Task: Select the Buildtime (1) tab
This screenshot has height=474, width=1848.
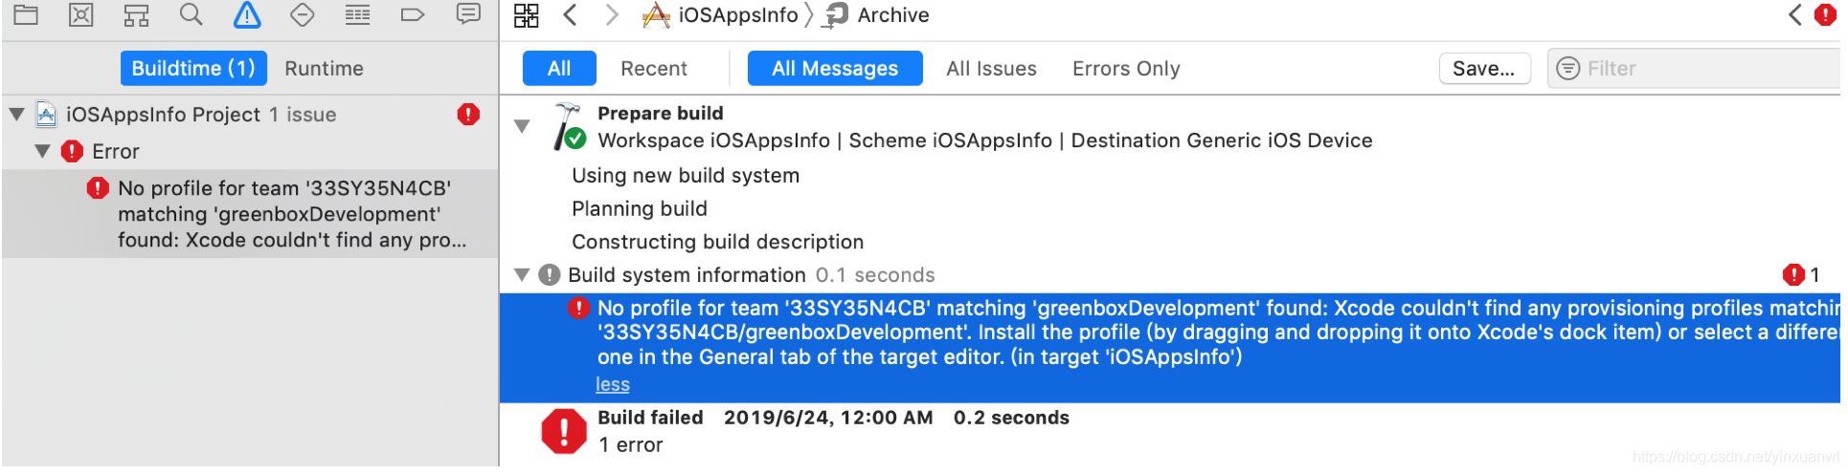Action: coord(193,69)
